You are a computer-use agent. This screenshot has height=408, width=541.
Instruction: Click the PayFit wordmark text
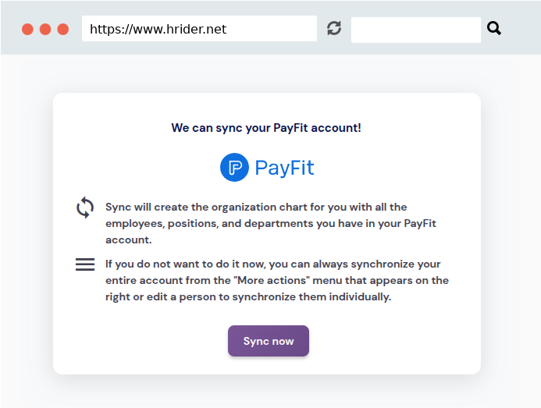coord(284,168)
